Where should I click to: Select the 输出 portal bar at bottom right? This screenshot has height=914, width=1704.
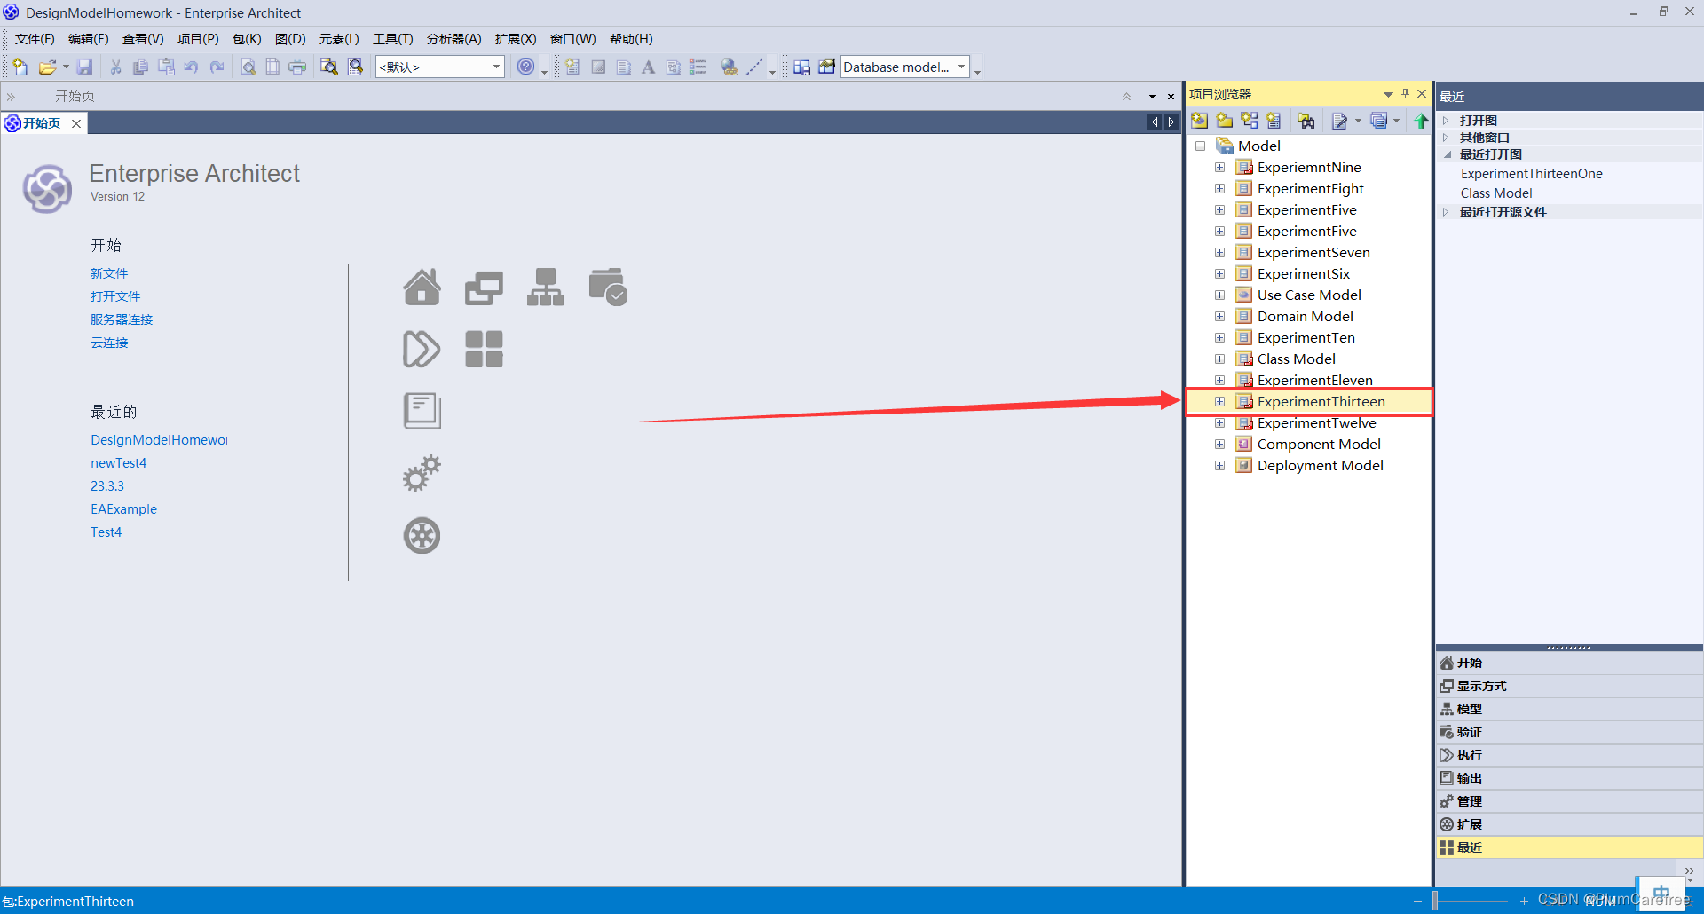pyautogui.click(x=1569, y=778)
